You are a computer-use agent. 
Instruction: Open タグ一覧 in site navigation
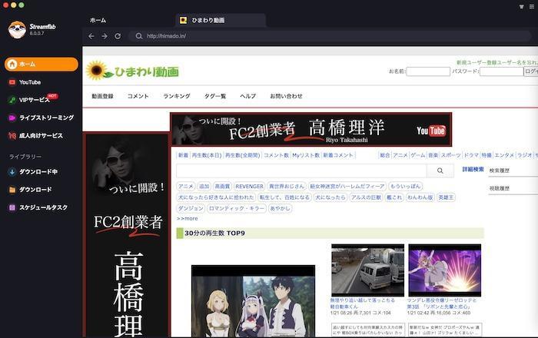coord(215,96)
